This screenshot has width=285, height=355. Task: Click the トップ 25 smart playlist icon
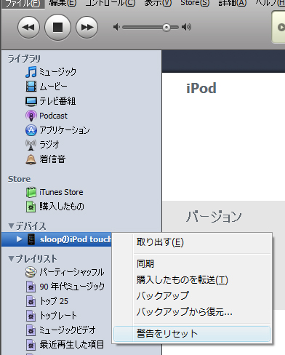(x=31, y=301)
